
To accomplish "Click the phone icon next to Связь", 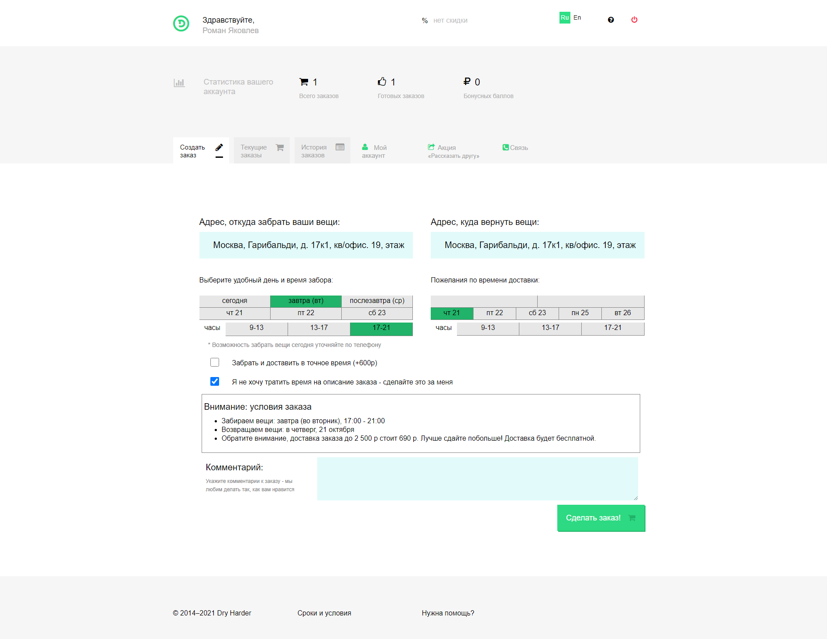I will [x=505, y=147].
